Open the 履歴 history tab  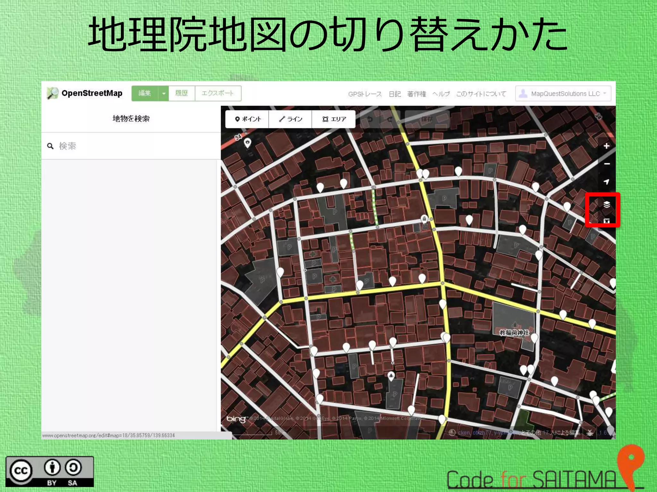182,93
